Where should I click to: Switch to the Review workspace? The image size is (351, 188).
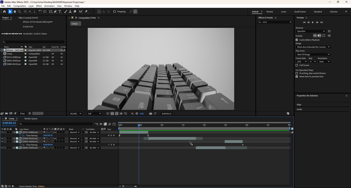[x=270, y=12]
